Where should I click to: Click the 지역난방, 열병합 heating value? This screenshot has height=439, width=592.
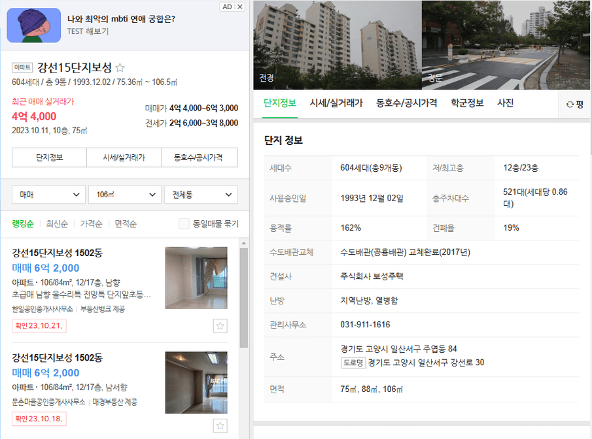369,301
